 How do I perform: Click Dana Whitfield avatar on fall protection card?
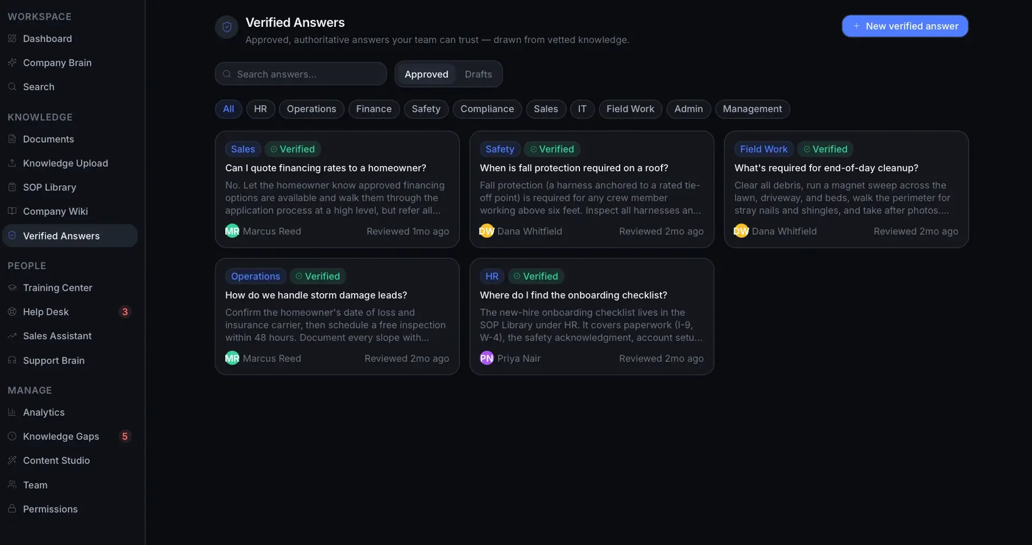coord(486,231)
